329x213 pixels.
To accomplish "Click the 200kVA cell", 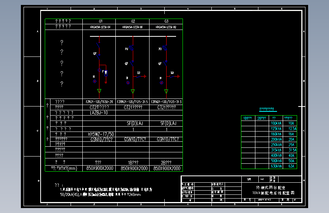I will tap(276, 139).
